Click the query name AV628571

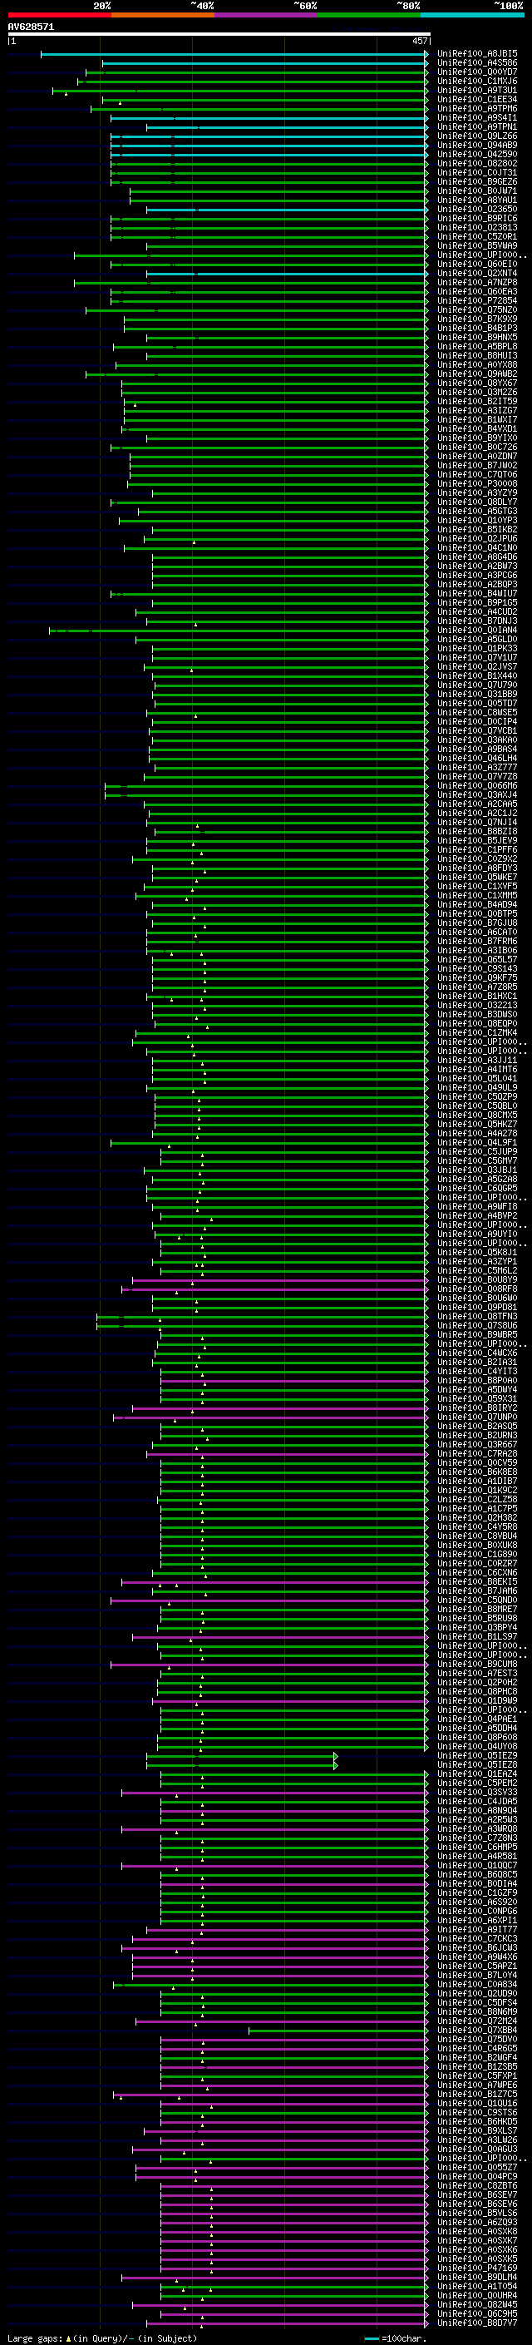pyautogui.click(x=31, y=27)
